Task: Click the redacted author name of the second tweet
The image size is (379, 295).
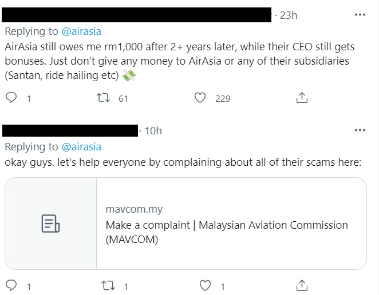Action: pos(72,131)
